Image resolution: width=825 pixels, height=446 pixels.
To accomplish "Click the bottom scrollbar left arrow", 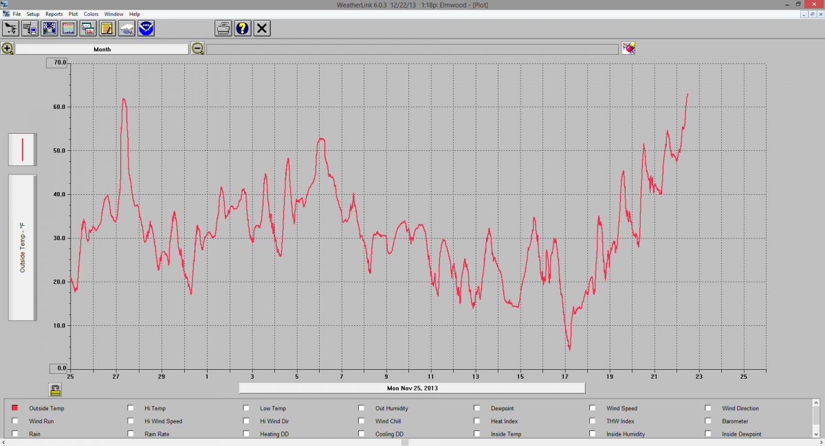I will (4, 443).
